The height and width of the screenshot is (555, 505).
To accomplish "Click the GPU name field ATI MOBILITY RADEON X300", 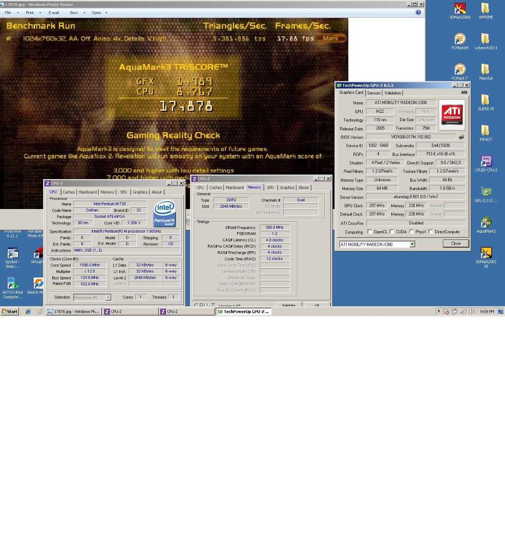I will 401,103.
